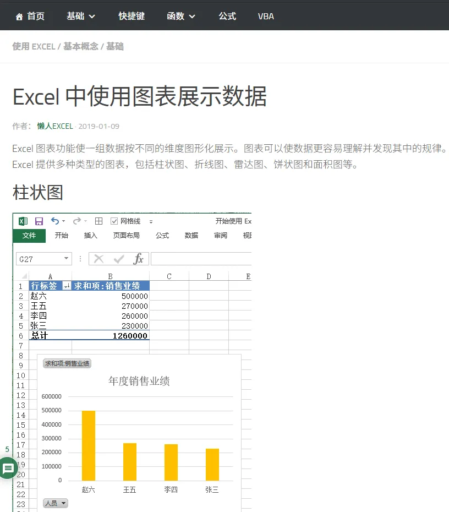Image resolution: width=449 pixels, height=512 pixels.
Task: Click the purple Save icon
Action: click(39, 221)
